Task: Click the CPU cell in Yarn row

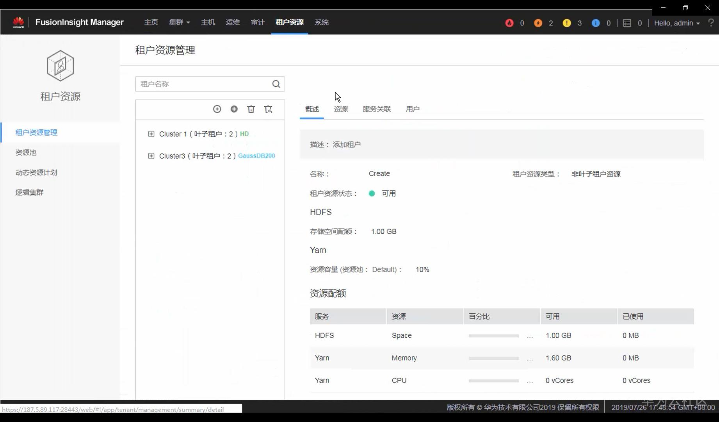Action: coord(399,381)
